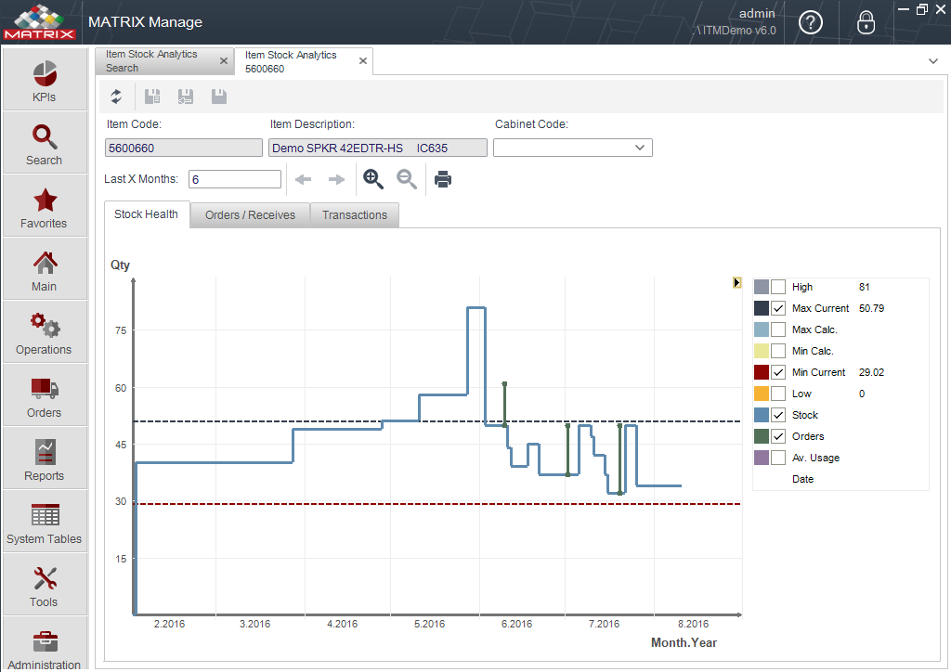Toggle the Av. Usage checkbox
Viewport: 951px width, 672px height.
pyautogui.click(x=778, y=458)
